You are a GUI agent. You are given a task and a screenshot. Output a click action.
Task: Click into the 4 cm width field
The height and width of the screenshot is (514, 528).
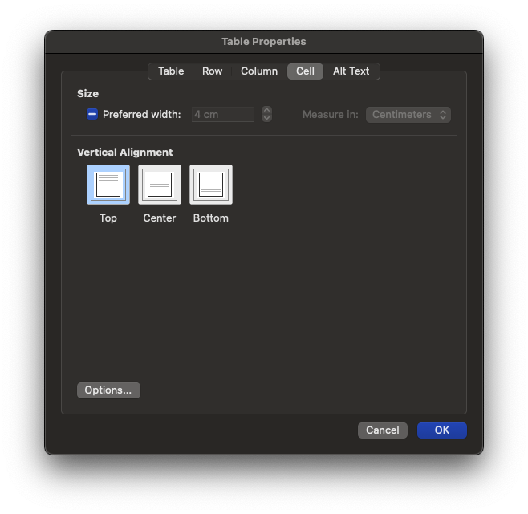pyautogui.click(x=223, y=115)
